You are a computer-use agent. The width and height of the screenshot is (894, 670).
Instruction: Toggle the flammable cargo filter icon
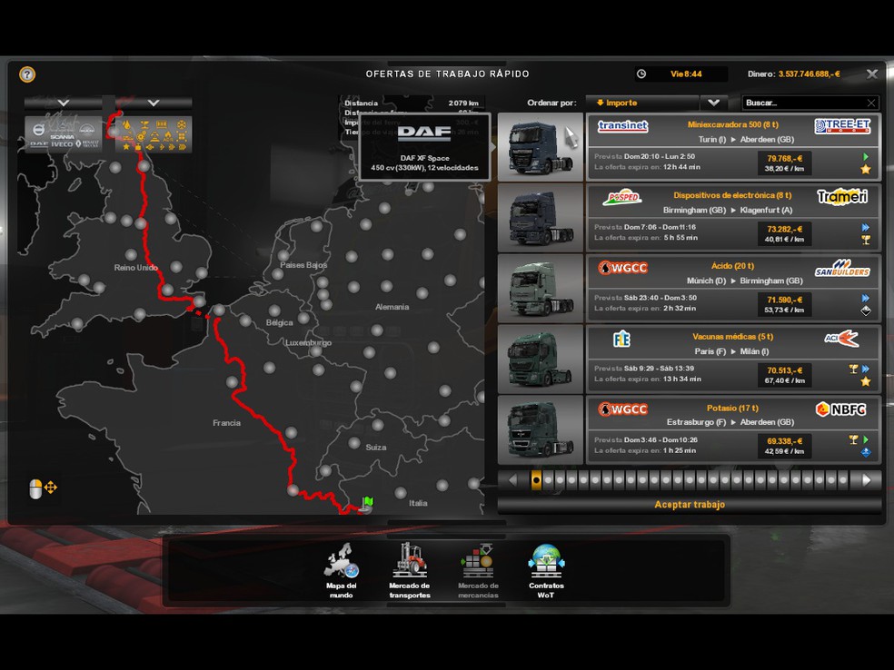pyautogui.click(x=126, y=124)
